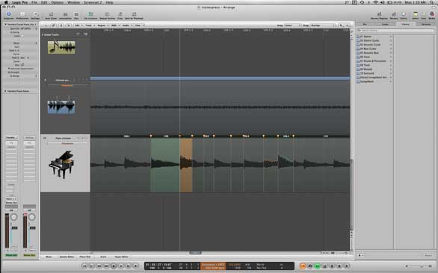Open the Region local menu
Viewport: 438px width, 273px height.
pyautogui.click(x=102, y=25)
